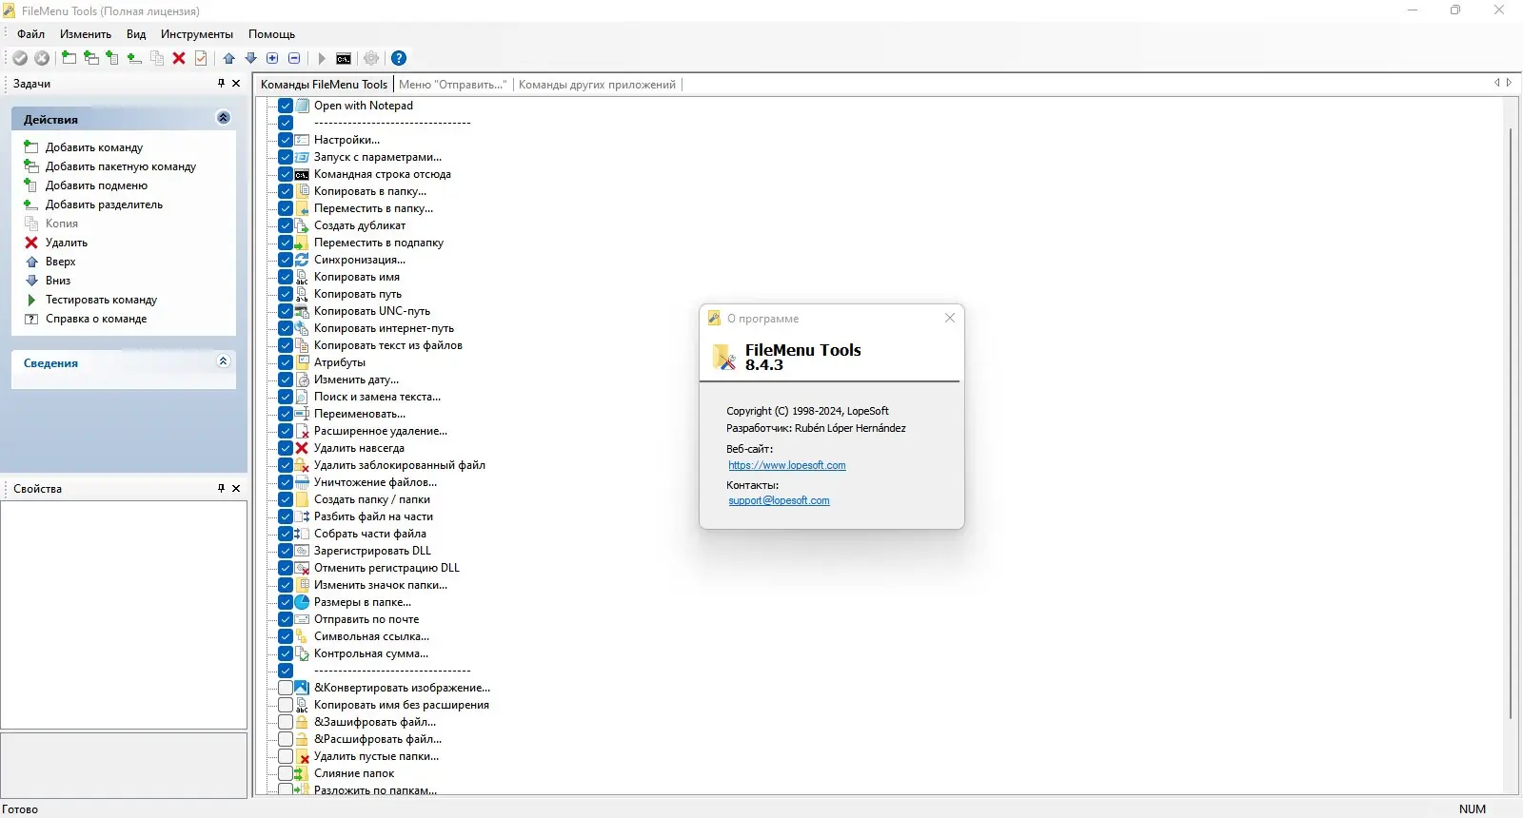Pin the Задачи panel with pushpin icon
The image size is (1523, 818).
pyautogui.click(x=222, y=84)
